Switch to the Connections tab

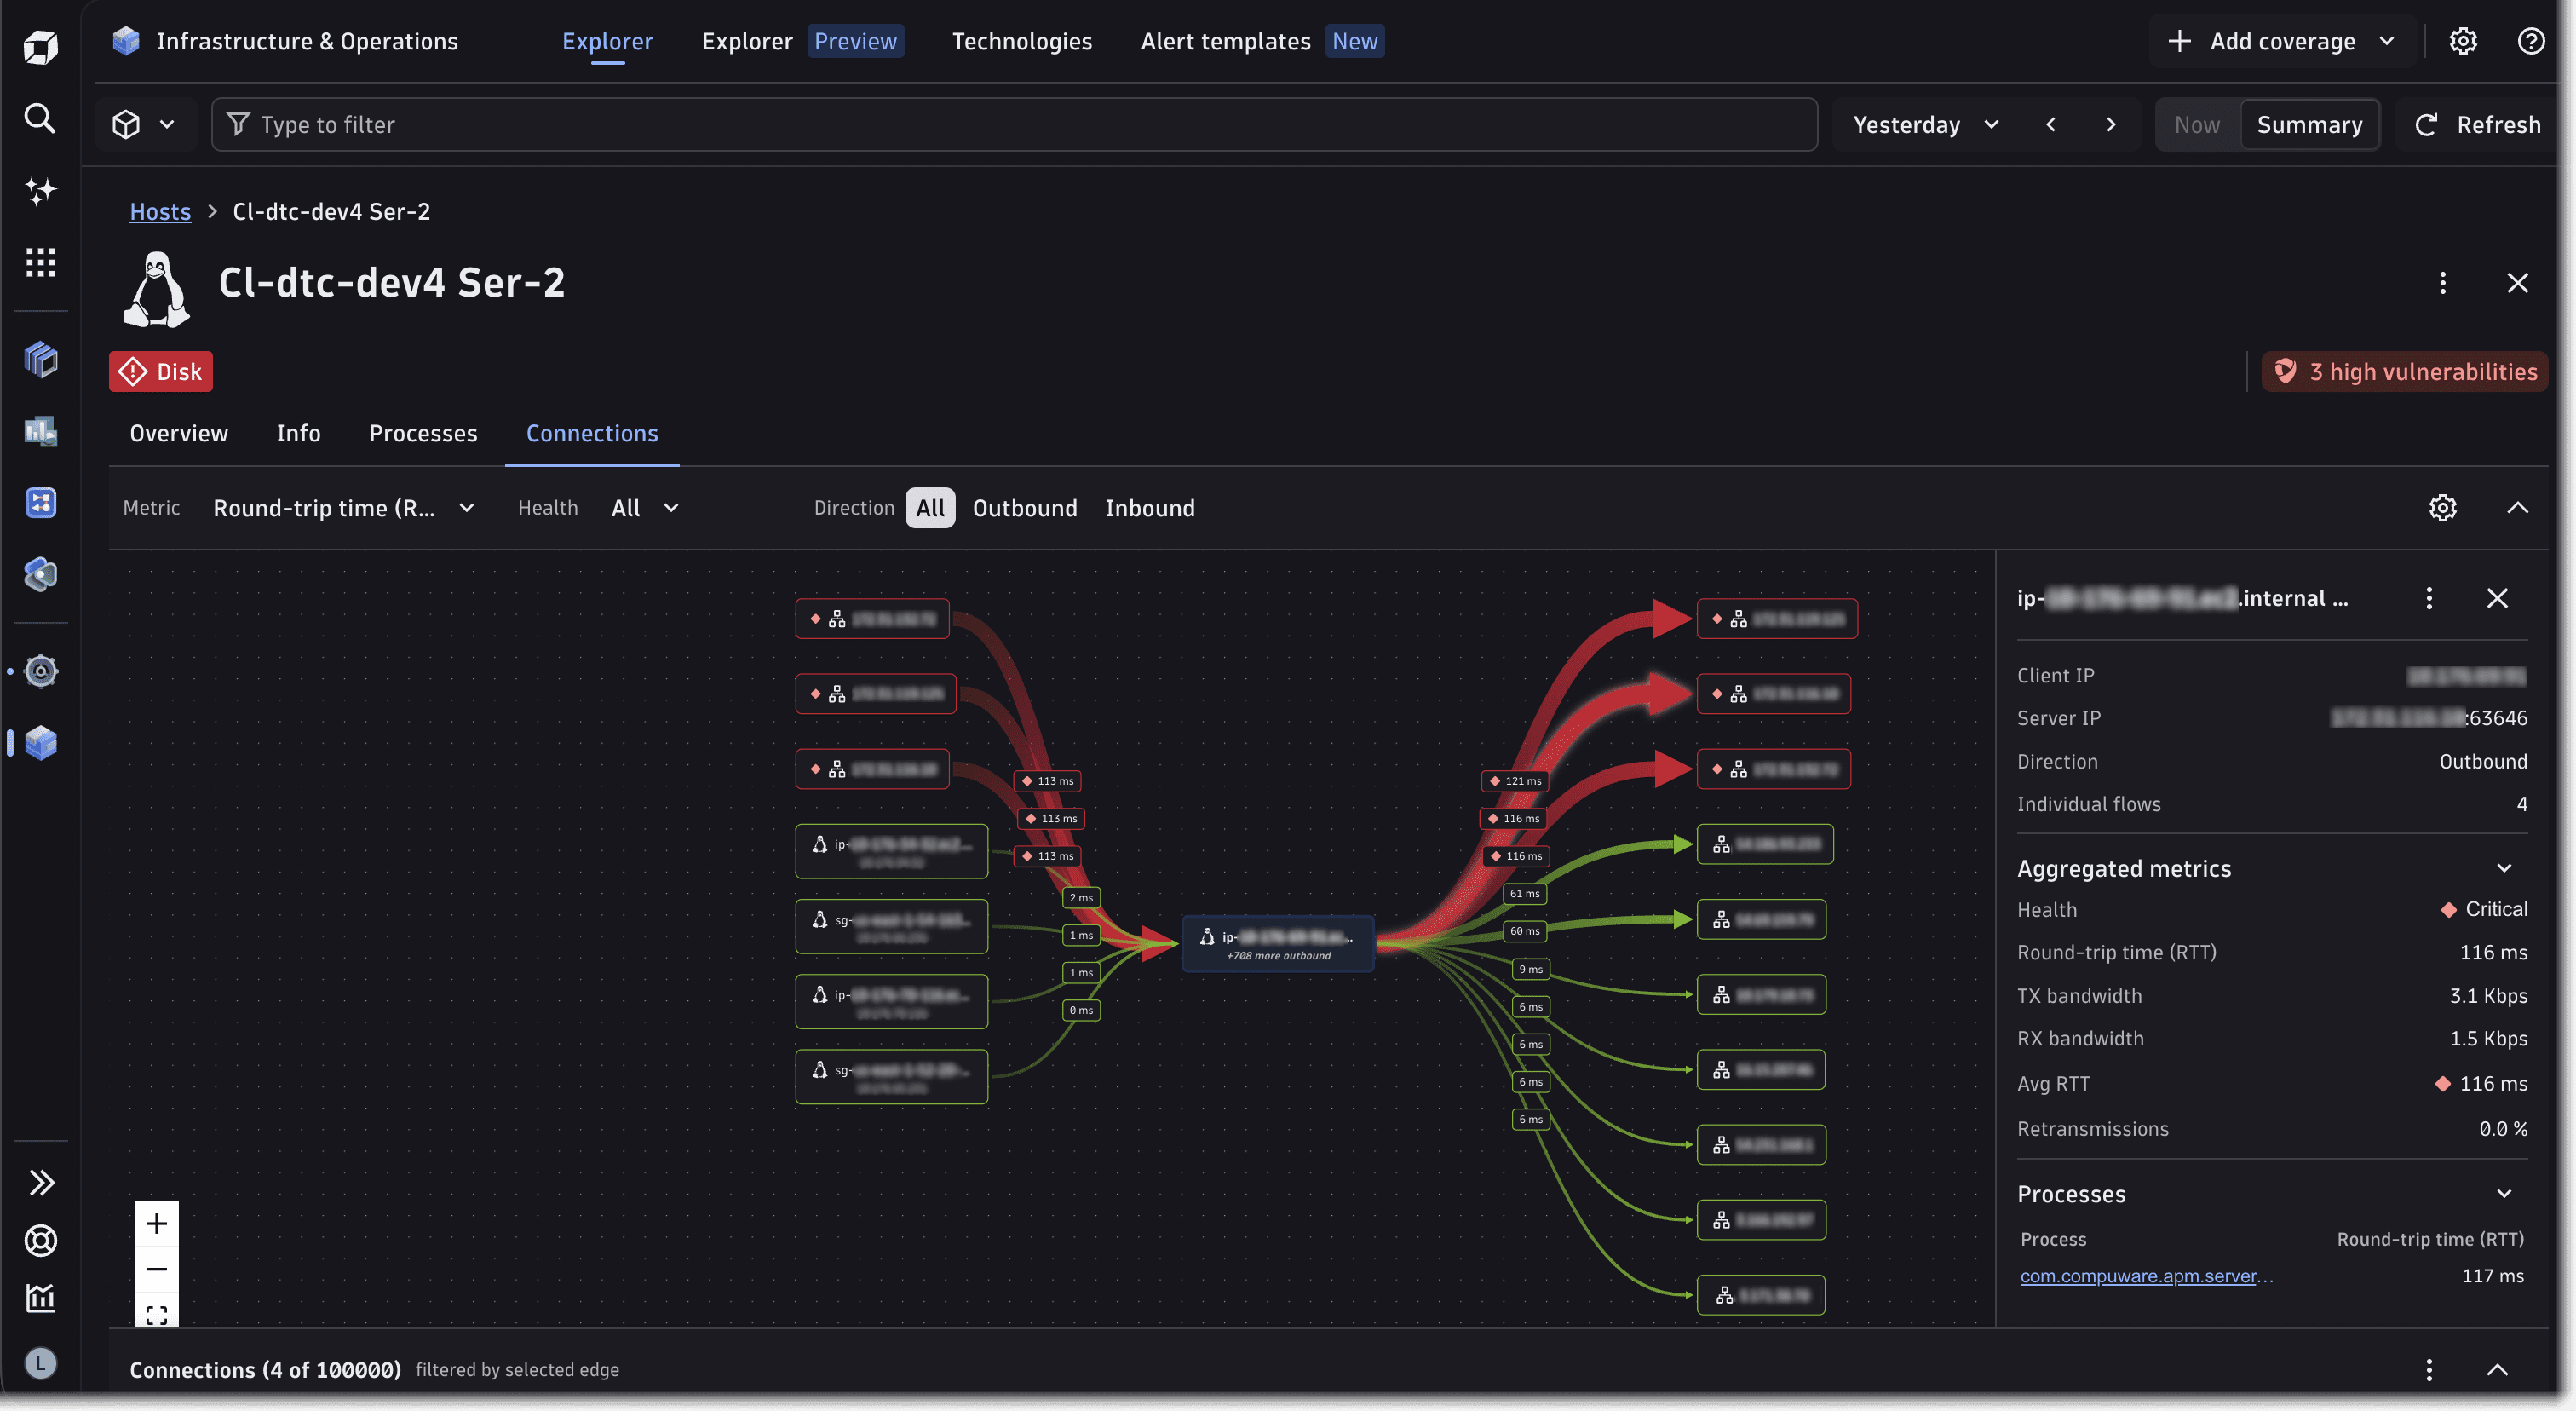click(x=592, y=433)
